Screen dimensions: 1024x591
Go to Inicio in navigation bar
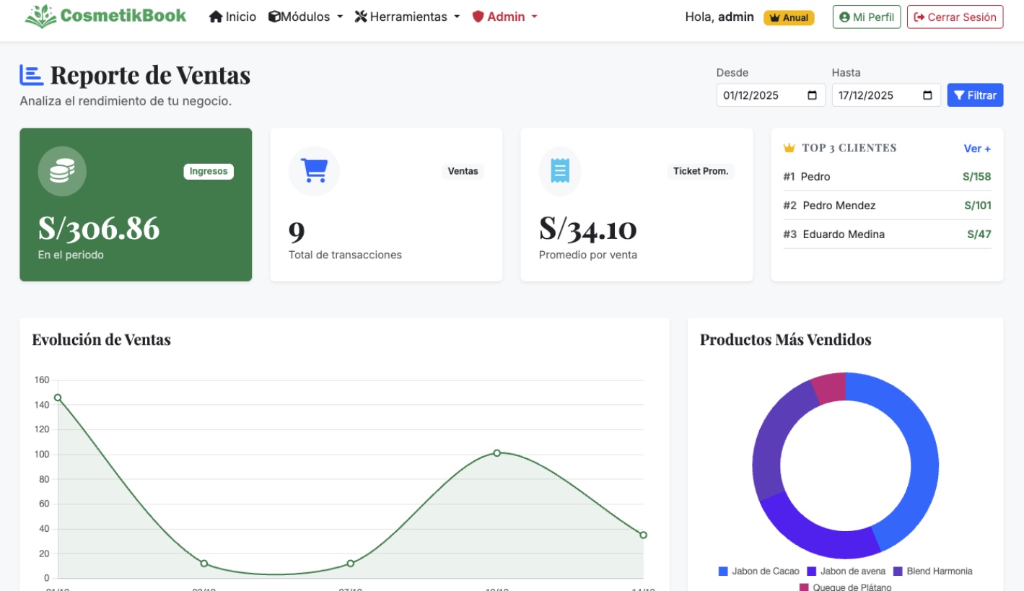[232, 17]
